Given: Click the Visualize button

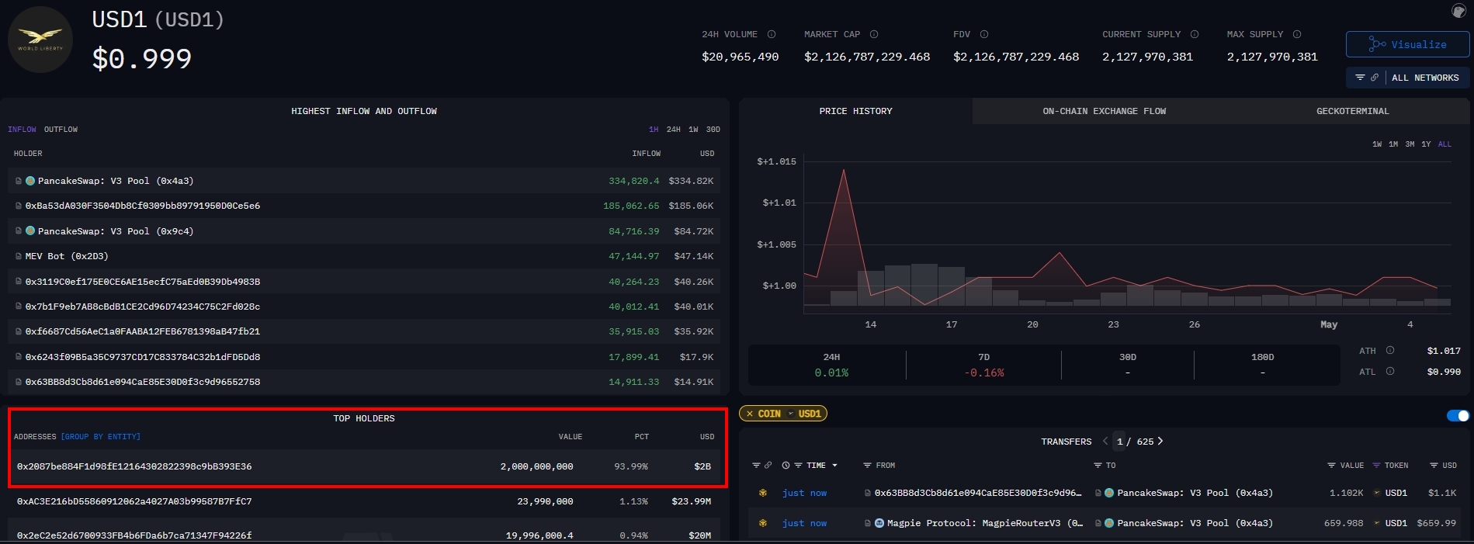Looking at the screenshot, I should (1407, 44).
